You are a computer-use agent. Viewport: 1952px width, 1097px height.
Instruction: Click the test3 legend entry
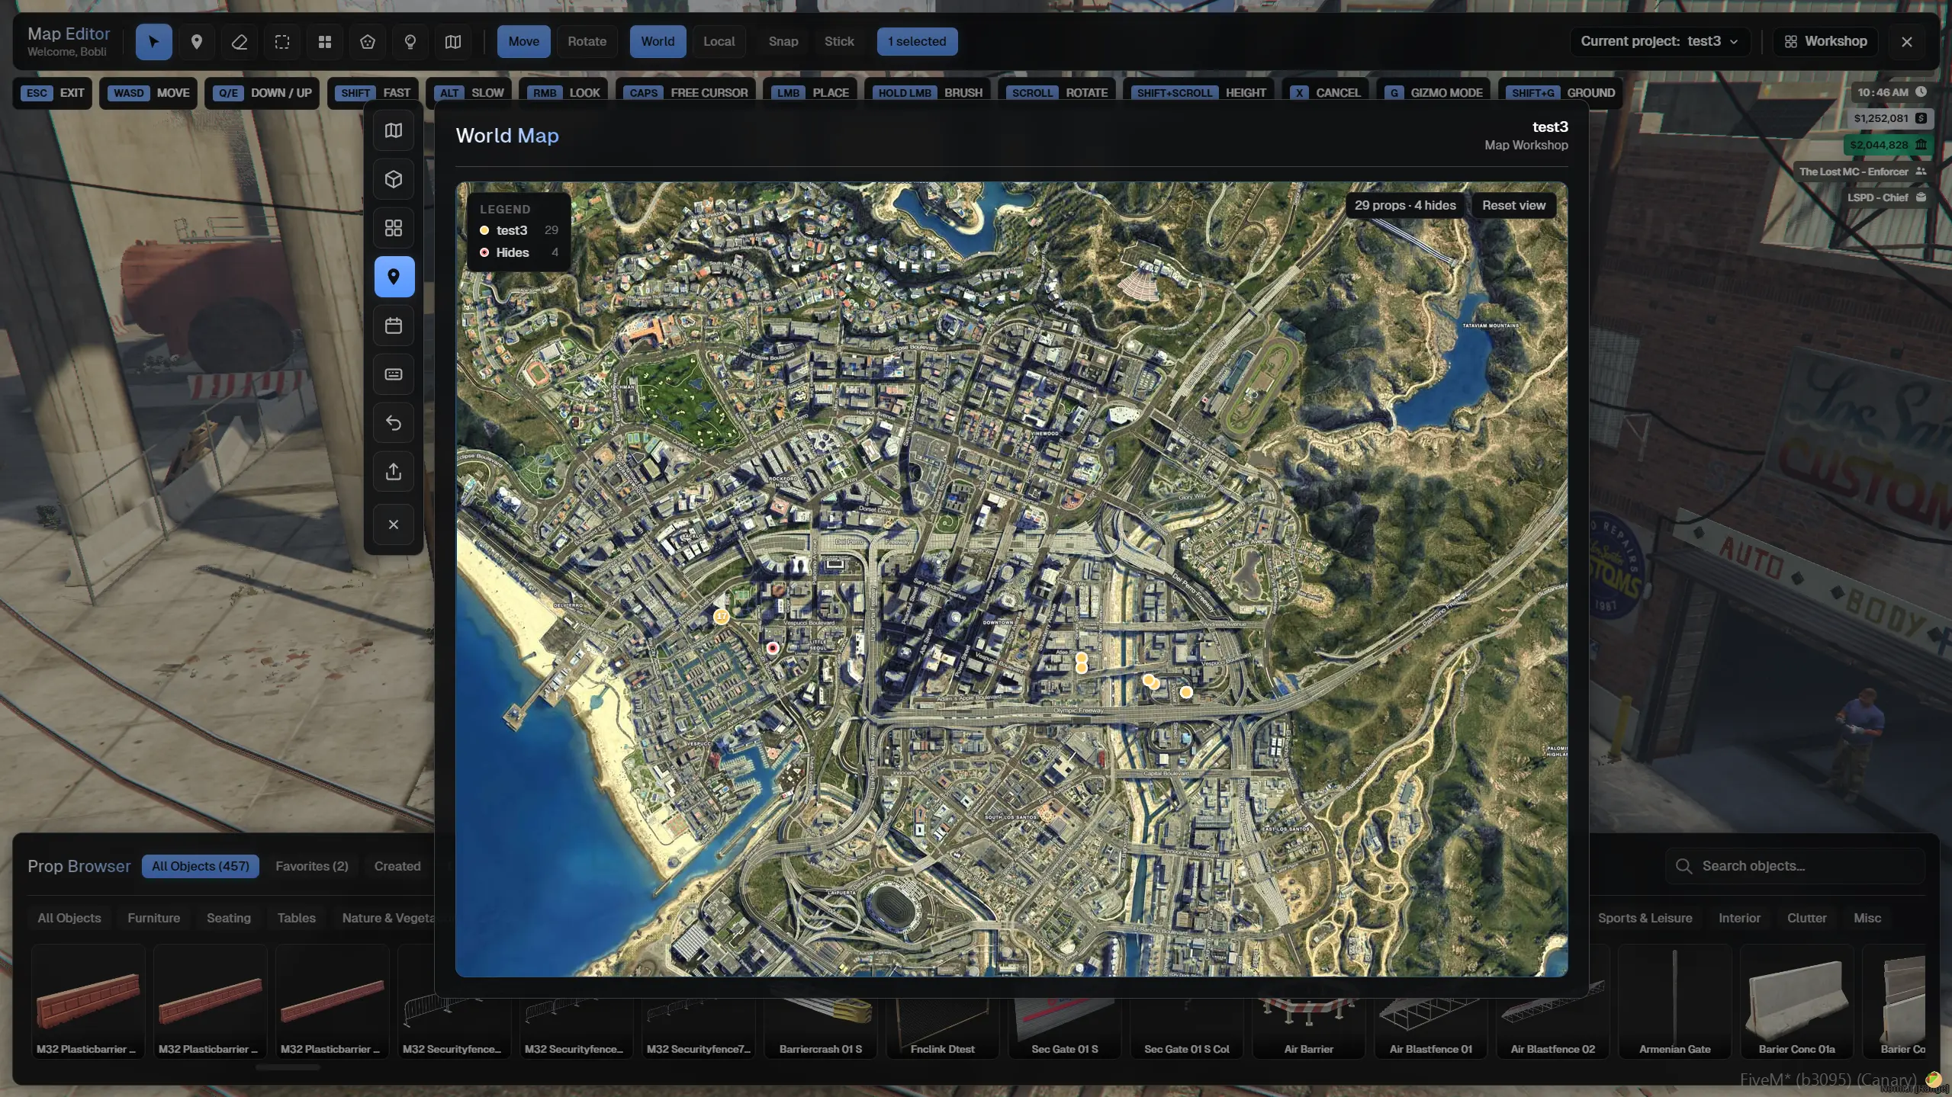[518, 230]
